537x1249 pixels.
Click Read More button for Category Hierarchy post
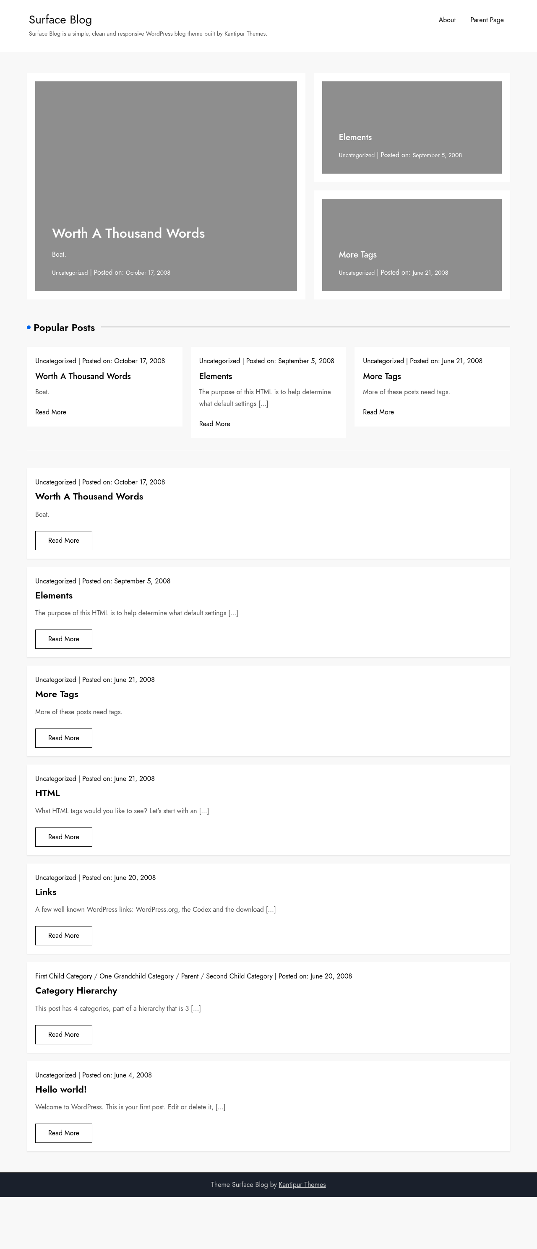[x=63, y=1034]
